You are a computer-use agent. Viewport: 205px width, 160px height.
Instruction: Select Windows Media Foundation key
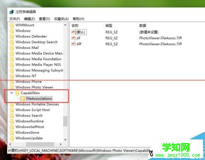pos(39,59)
